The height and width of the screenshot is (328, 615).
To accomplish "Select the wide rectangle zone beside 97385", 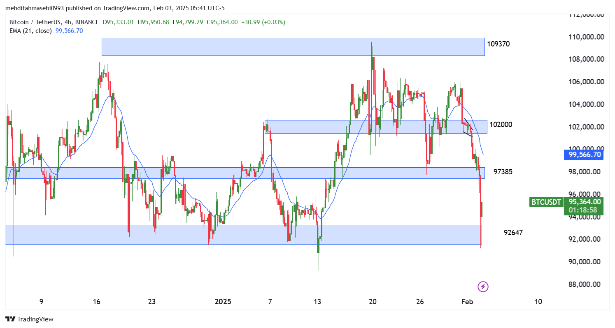I will point(245,173).
